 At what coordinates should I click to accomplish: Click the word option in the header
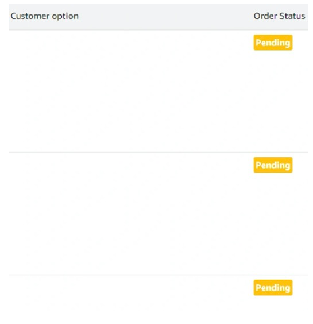[x=65, y=17]
